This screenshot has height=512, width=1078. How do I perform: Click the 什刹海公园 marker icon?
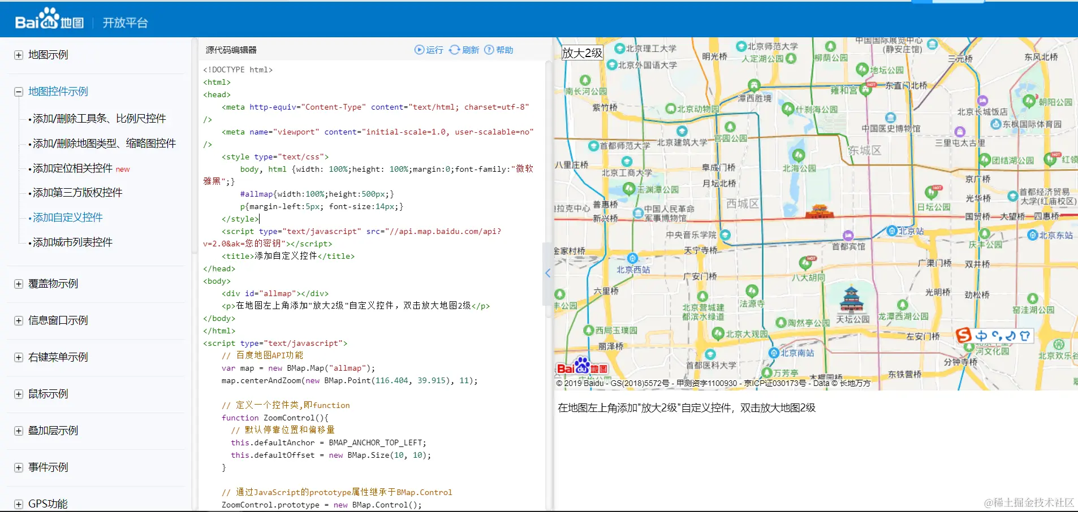pos(788,109)
